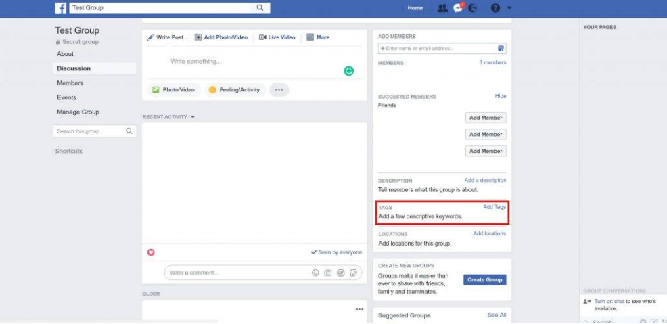Post a GIF via comment GIF icon

coord(341,273)
